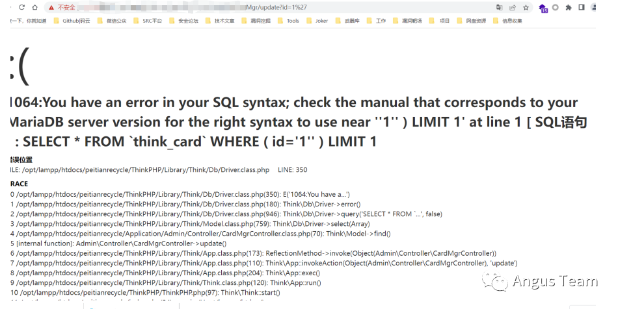Click the 错误位置 section heading
Viewport: 618px width, 309px height.
point(21,160)
